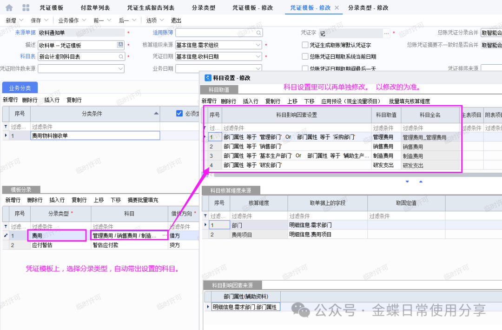Uncheck the 必须生成 column header checkbox
Screen dimensions: 502x330
click(179, 114)
